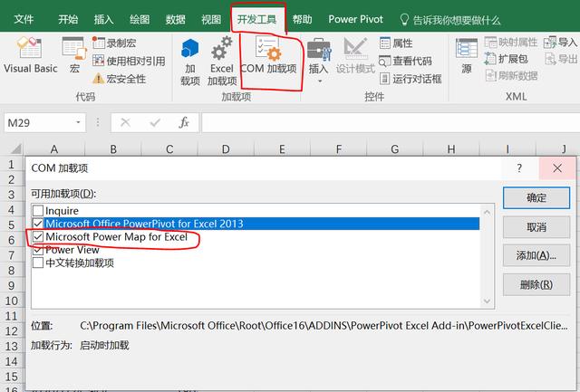The height and width of the screenshot is (392, 580).
Task: Click the add-in location path text
Action: [324, 326]
